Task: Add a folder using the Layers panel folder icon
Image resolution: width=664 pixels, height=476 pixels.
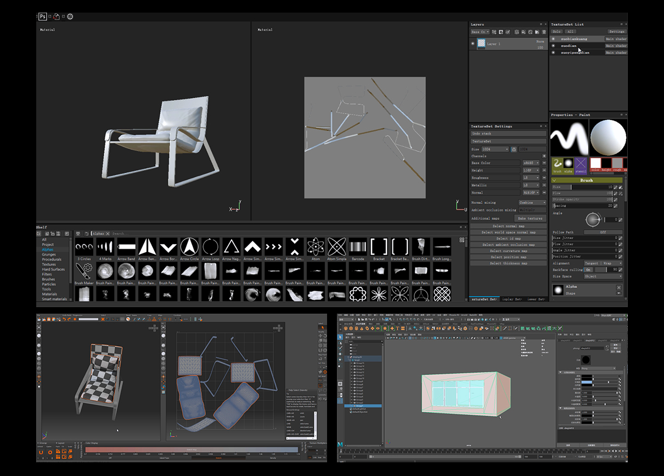Action: tap(537, 32)
